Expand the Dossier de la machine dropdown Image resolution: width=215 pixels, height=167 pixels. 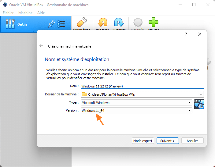pyautogui.click(x=201, y=94)
